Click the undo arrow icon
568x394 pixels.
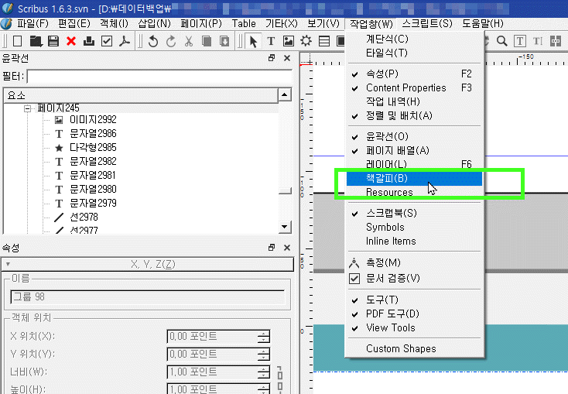(153, 41)
